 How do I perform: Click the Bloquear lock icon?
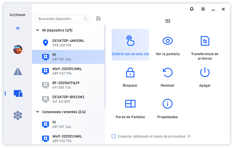pos(130,73)
